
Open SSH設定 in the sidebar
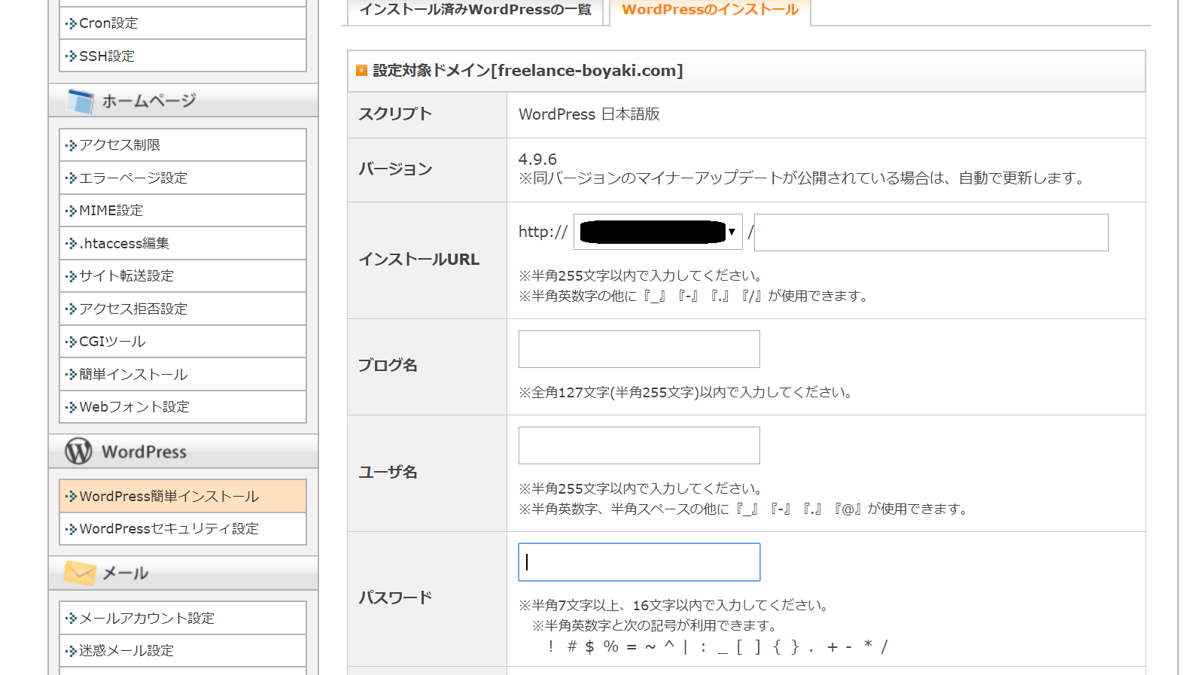[183, 56]
